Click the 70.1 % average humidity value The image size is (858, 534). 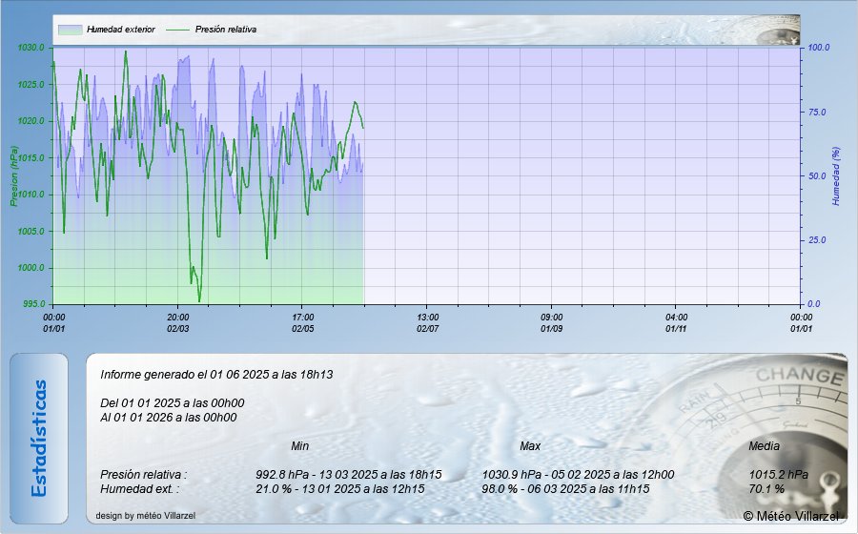pyautogui.click(x=766, y=488)
